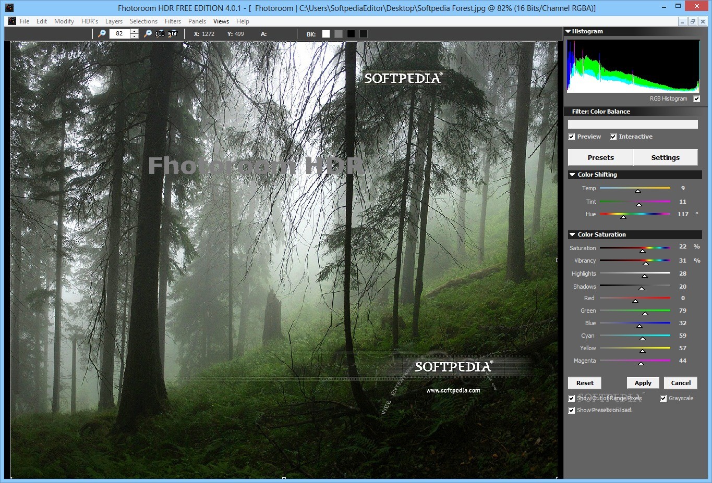Viewport: 712px width, 483px height.
Task: Close the inner document window
Action: point(703,21)
